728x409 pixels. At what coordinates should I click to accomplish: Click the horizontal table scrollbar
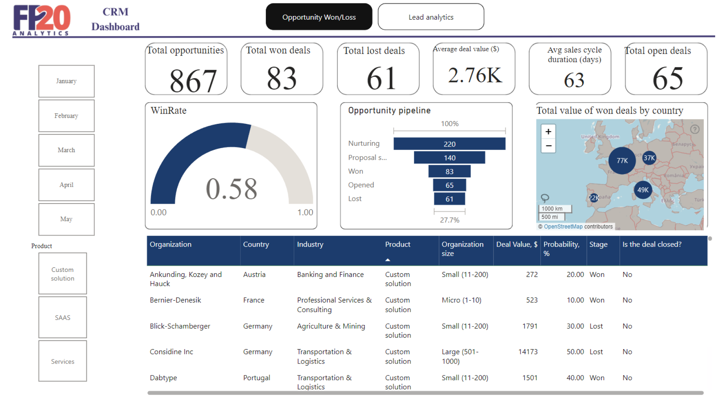(425, 393)
